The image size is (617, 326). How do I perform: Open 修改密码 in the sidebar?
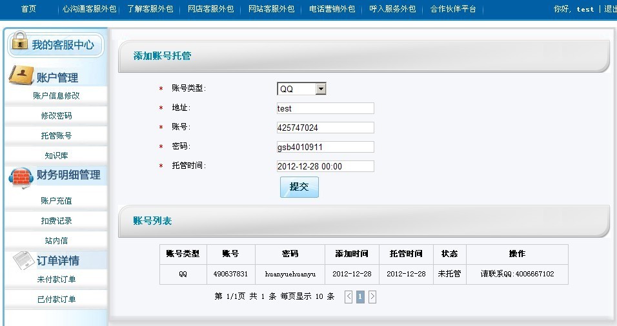(56, 116)
